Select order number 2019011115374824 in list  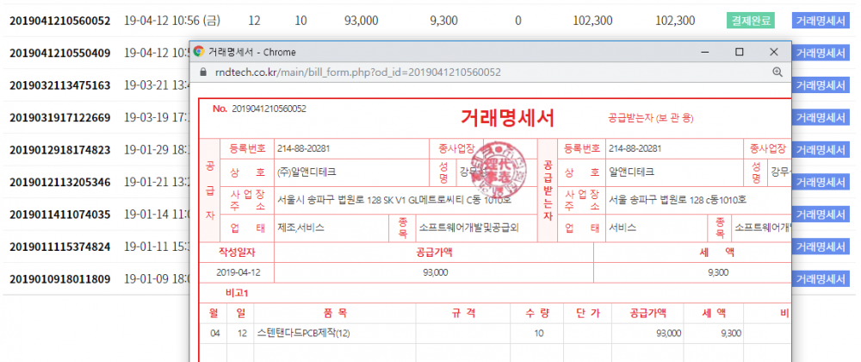(59, 247)
